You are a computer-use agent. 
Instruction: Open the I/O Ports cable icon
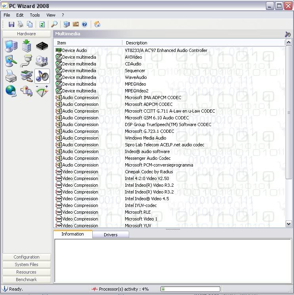(26, 61)
